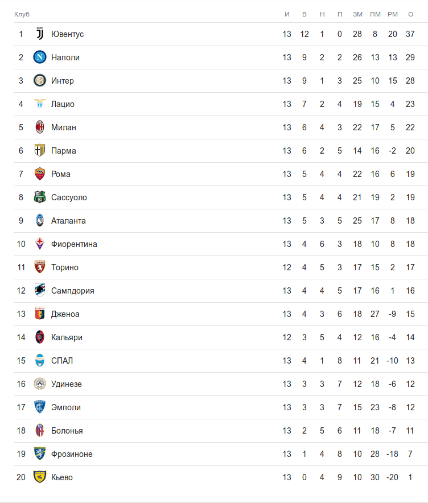The width and height of the screenshot is (428, 503).
Task: Click the Genoa club crest
Action: pos(39,314)
